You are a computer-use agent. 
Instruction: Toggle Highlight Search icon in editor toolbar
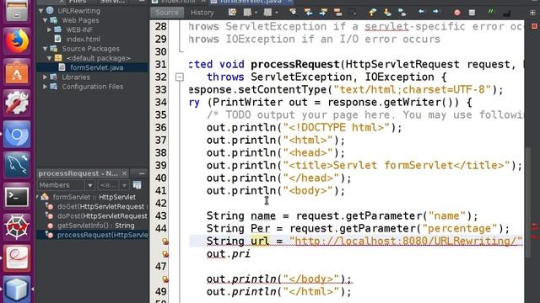pos(337,13)
